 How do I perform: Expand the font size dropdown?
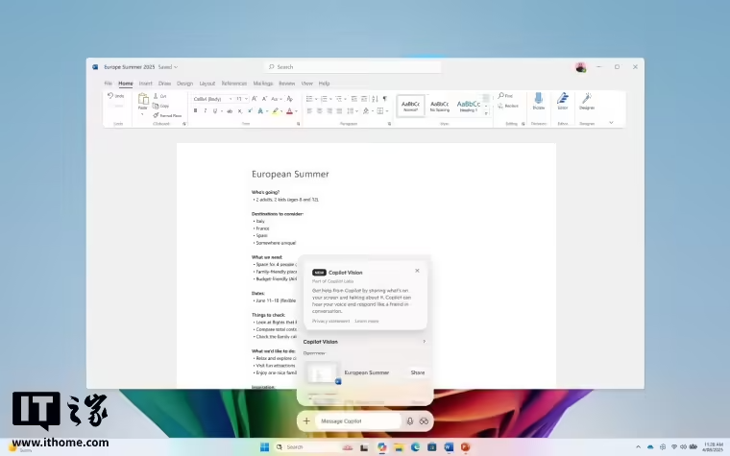(246, 99)
